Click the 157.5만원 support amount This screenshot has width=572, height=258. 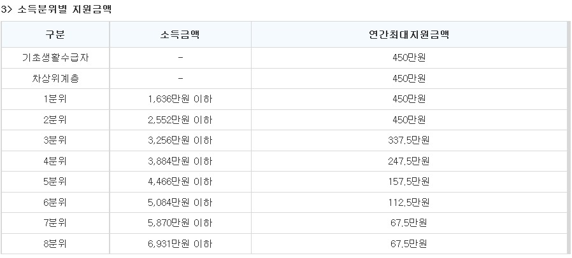tap(408, 182)
